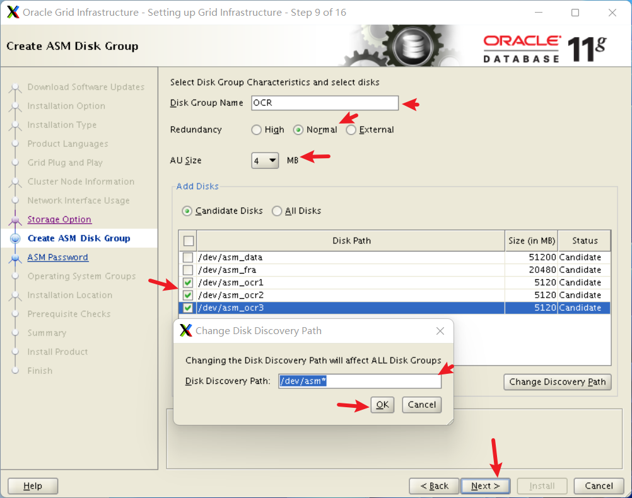The image size is (632, 498).
Task: Click the Download Software Updates step label
Action: [86, 87]
